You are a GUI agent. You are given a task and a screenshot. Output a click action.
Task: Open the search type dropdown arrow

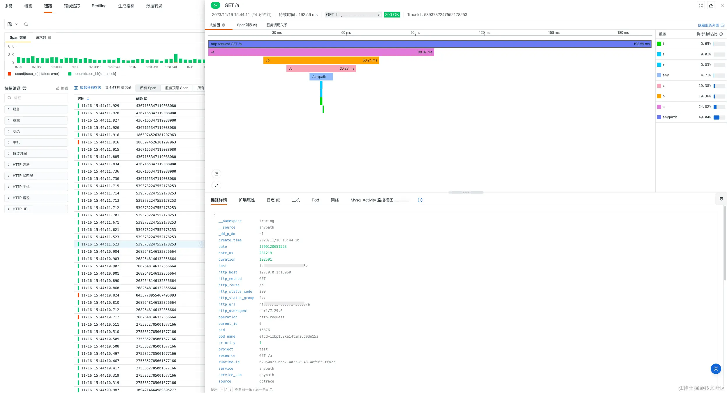pyautogui.click(x=17, y=24)
